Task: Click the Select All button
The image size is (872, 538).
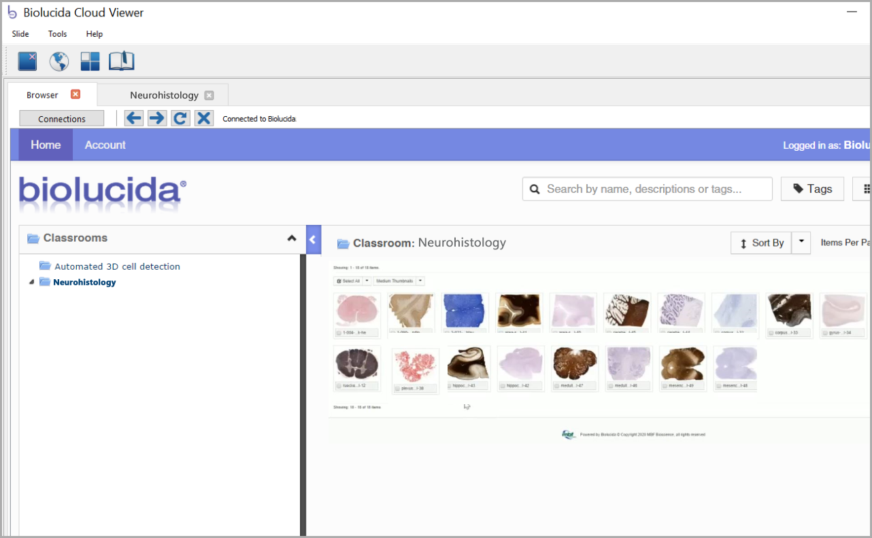Action: (x=349, y=281)
